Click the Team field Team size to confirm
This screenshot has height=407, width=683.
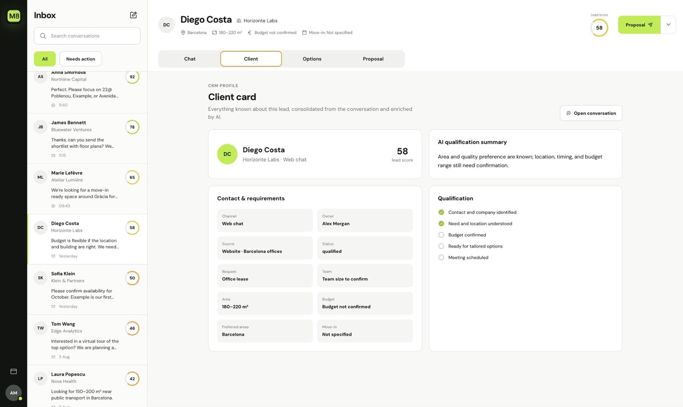(365, 276)
